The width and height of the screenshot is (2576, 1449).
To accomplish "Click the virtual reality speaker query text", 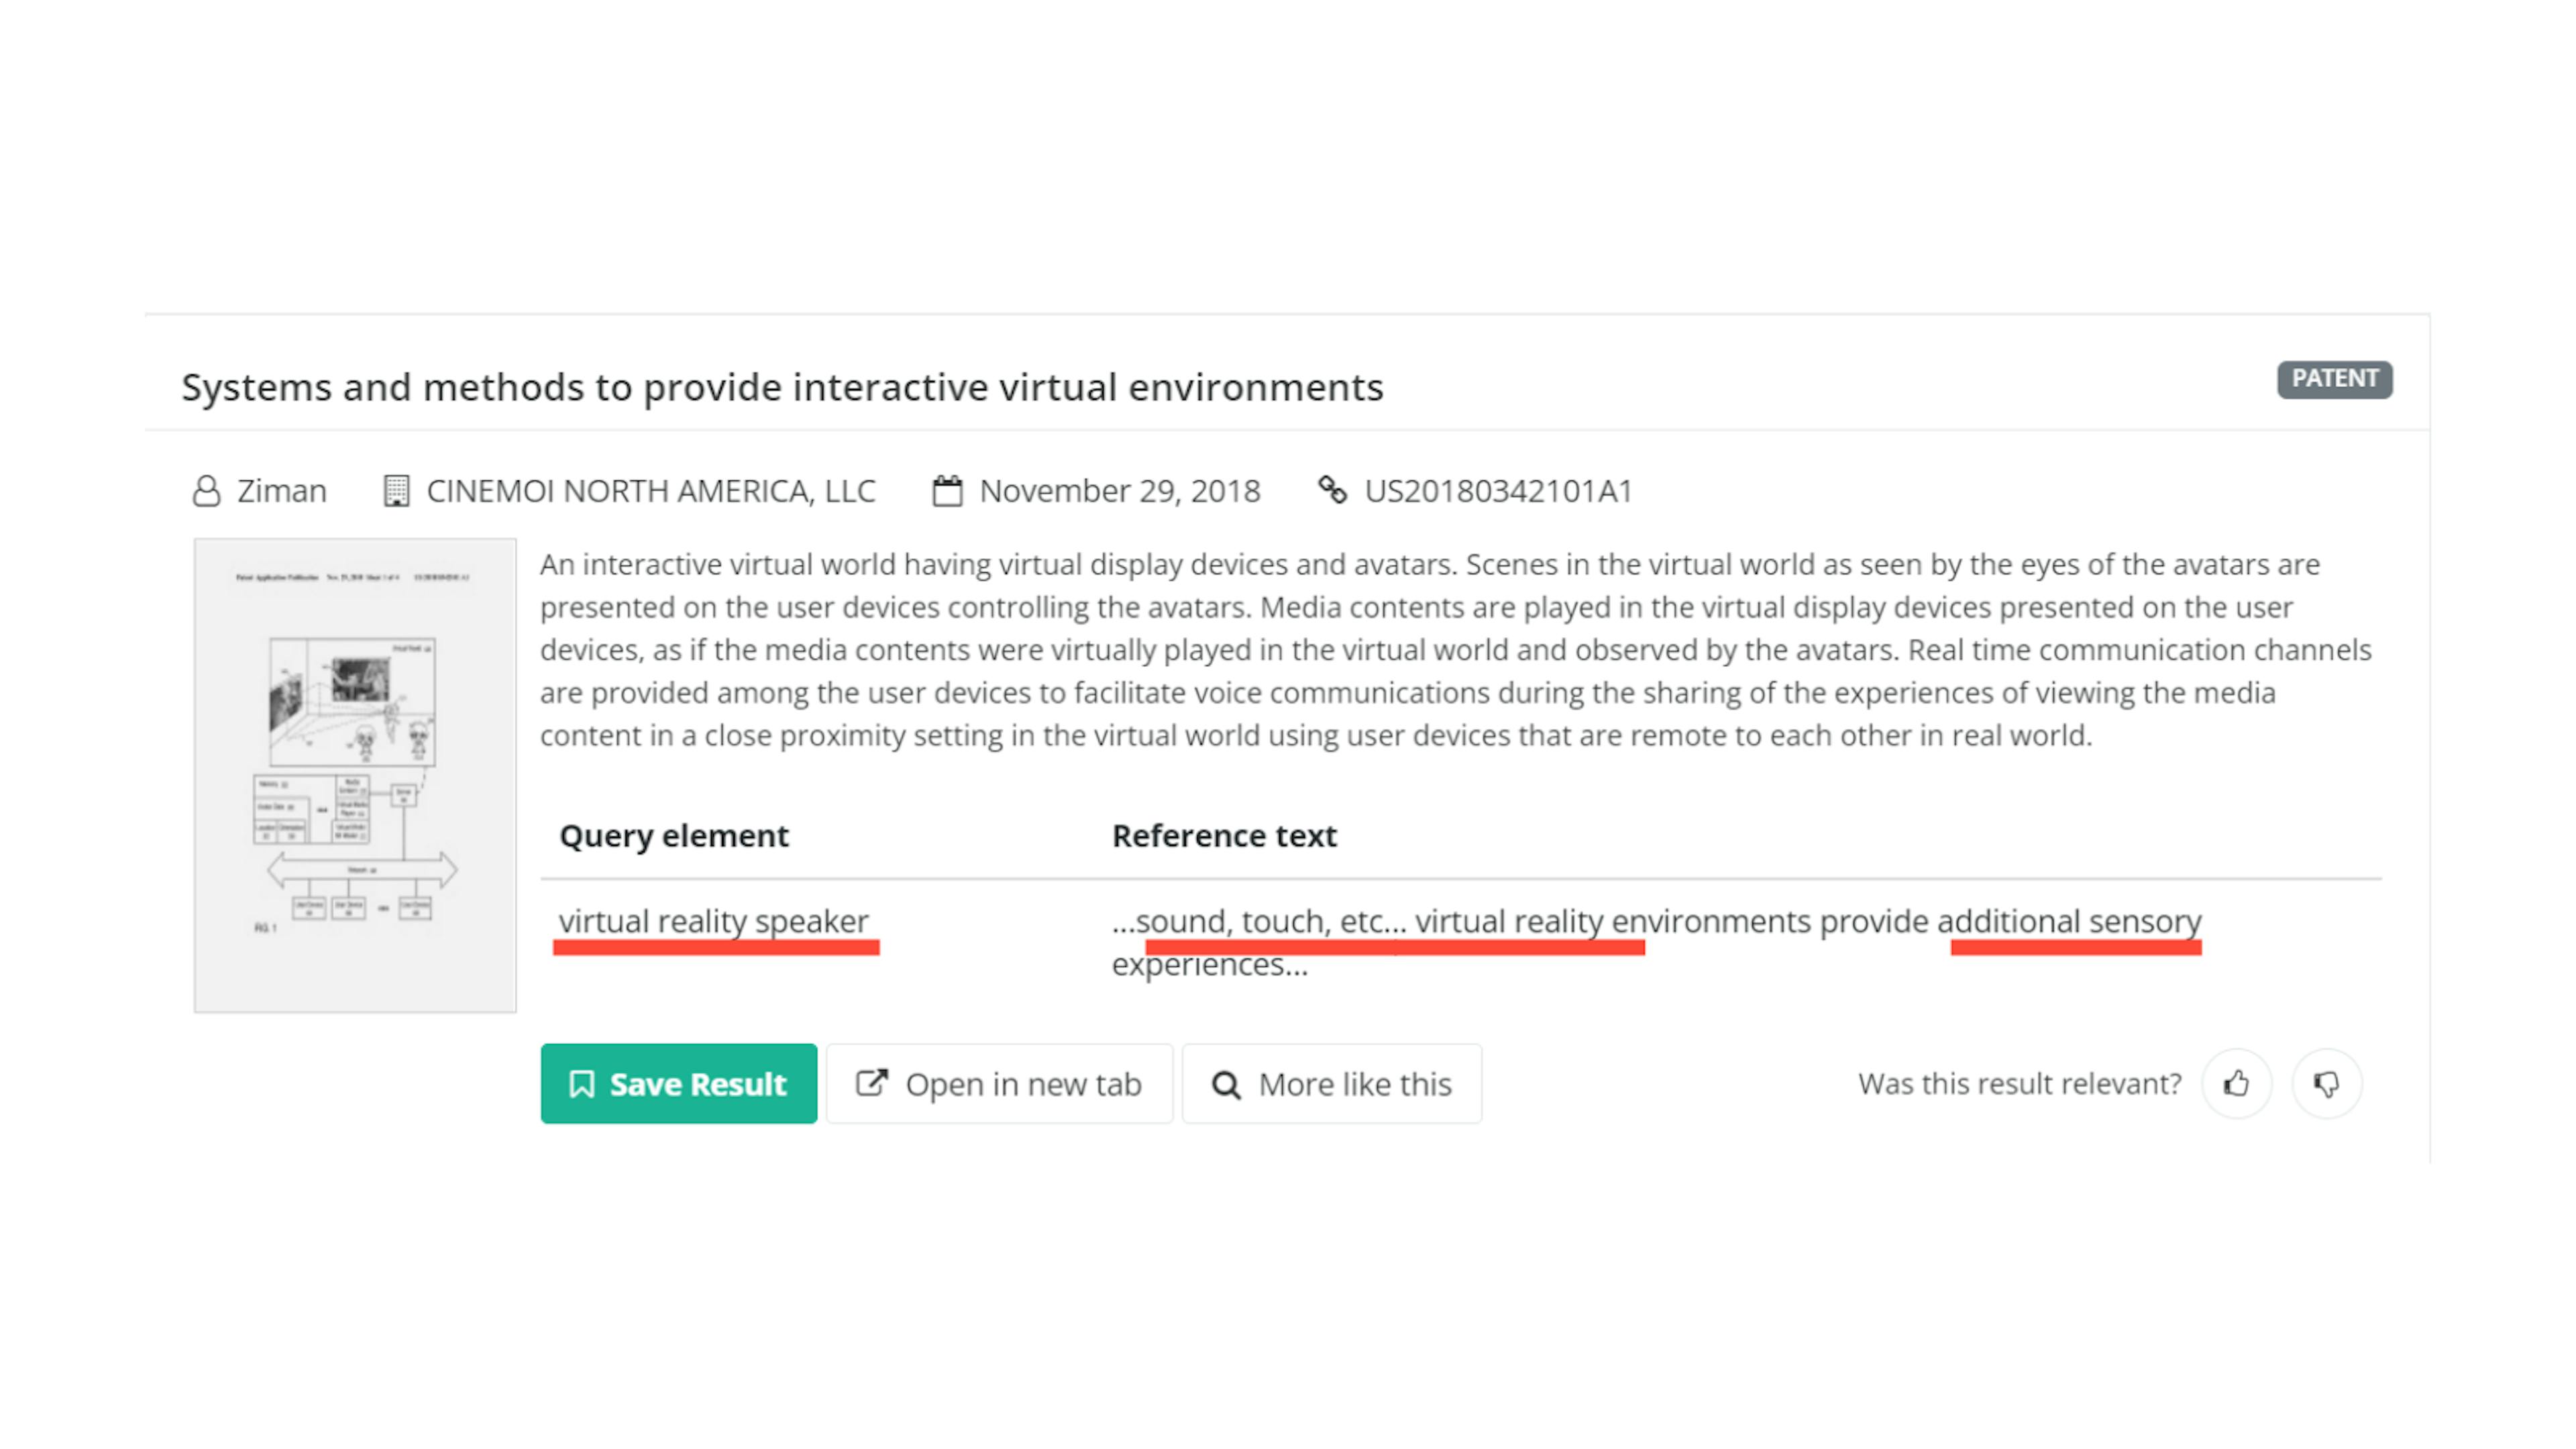I will [x=713, y=920].
